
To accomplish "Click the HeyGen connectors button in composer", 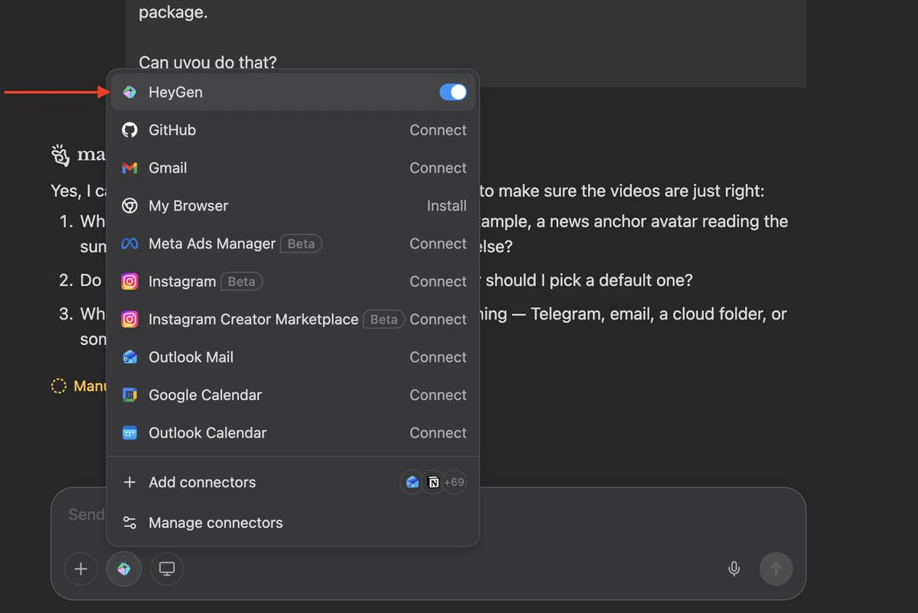I will pyautogui.click(x=123, y=569).
